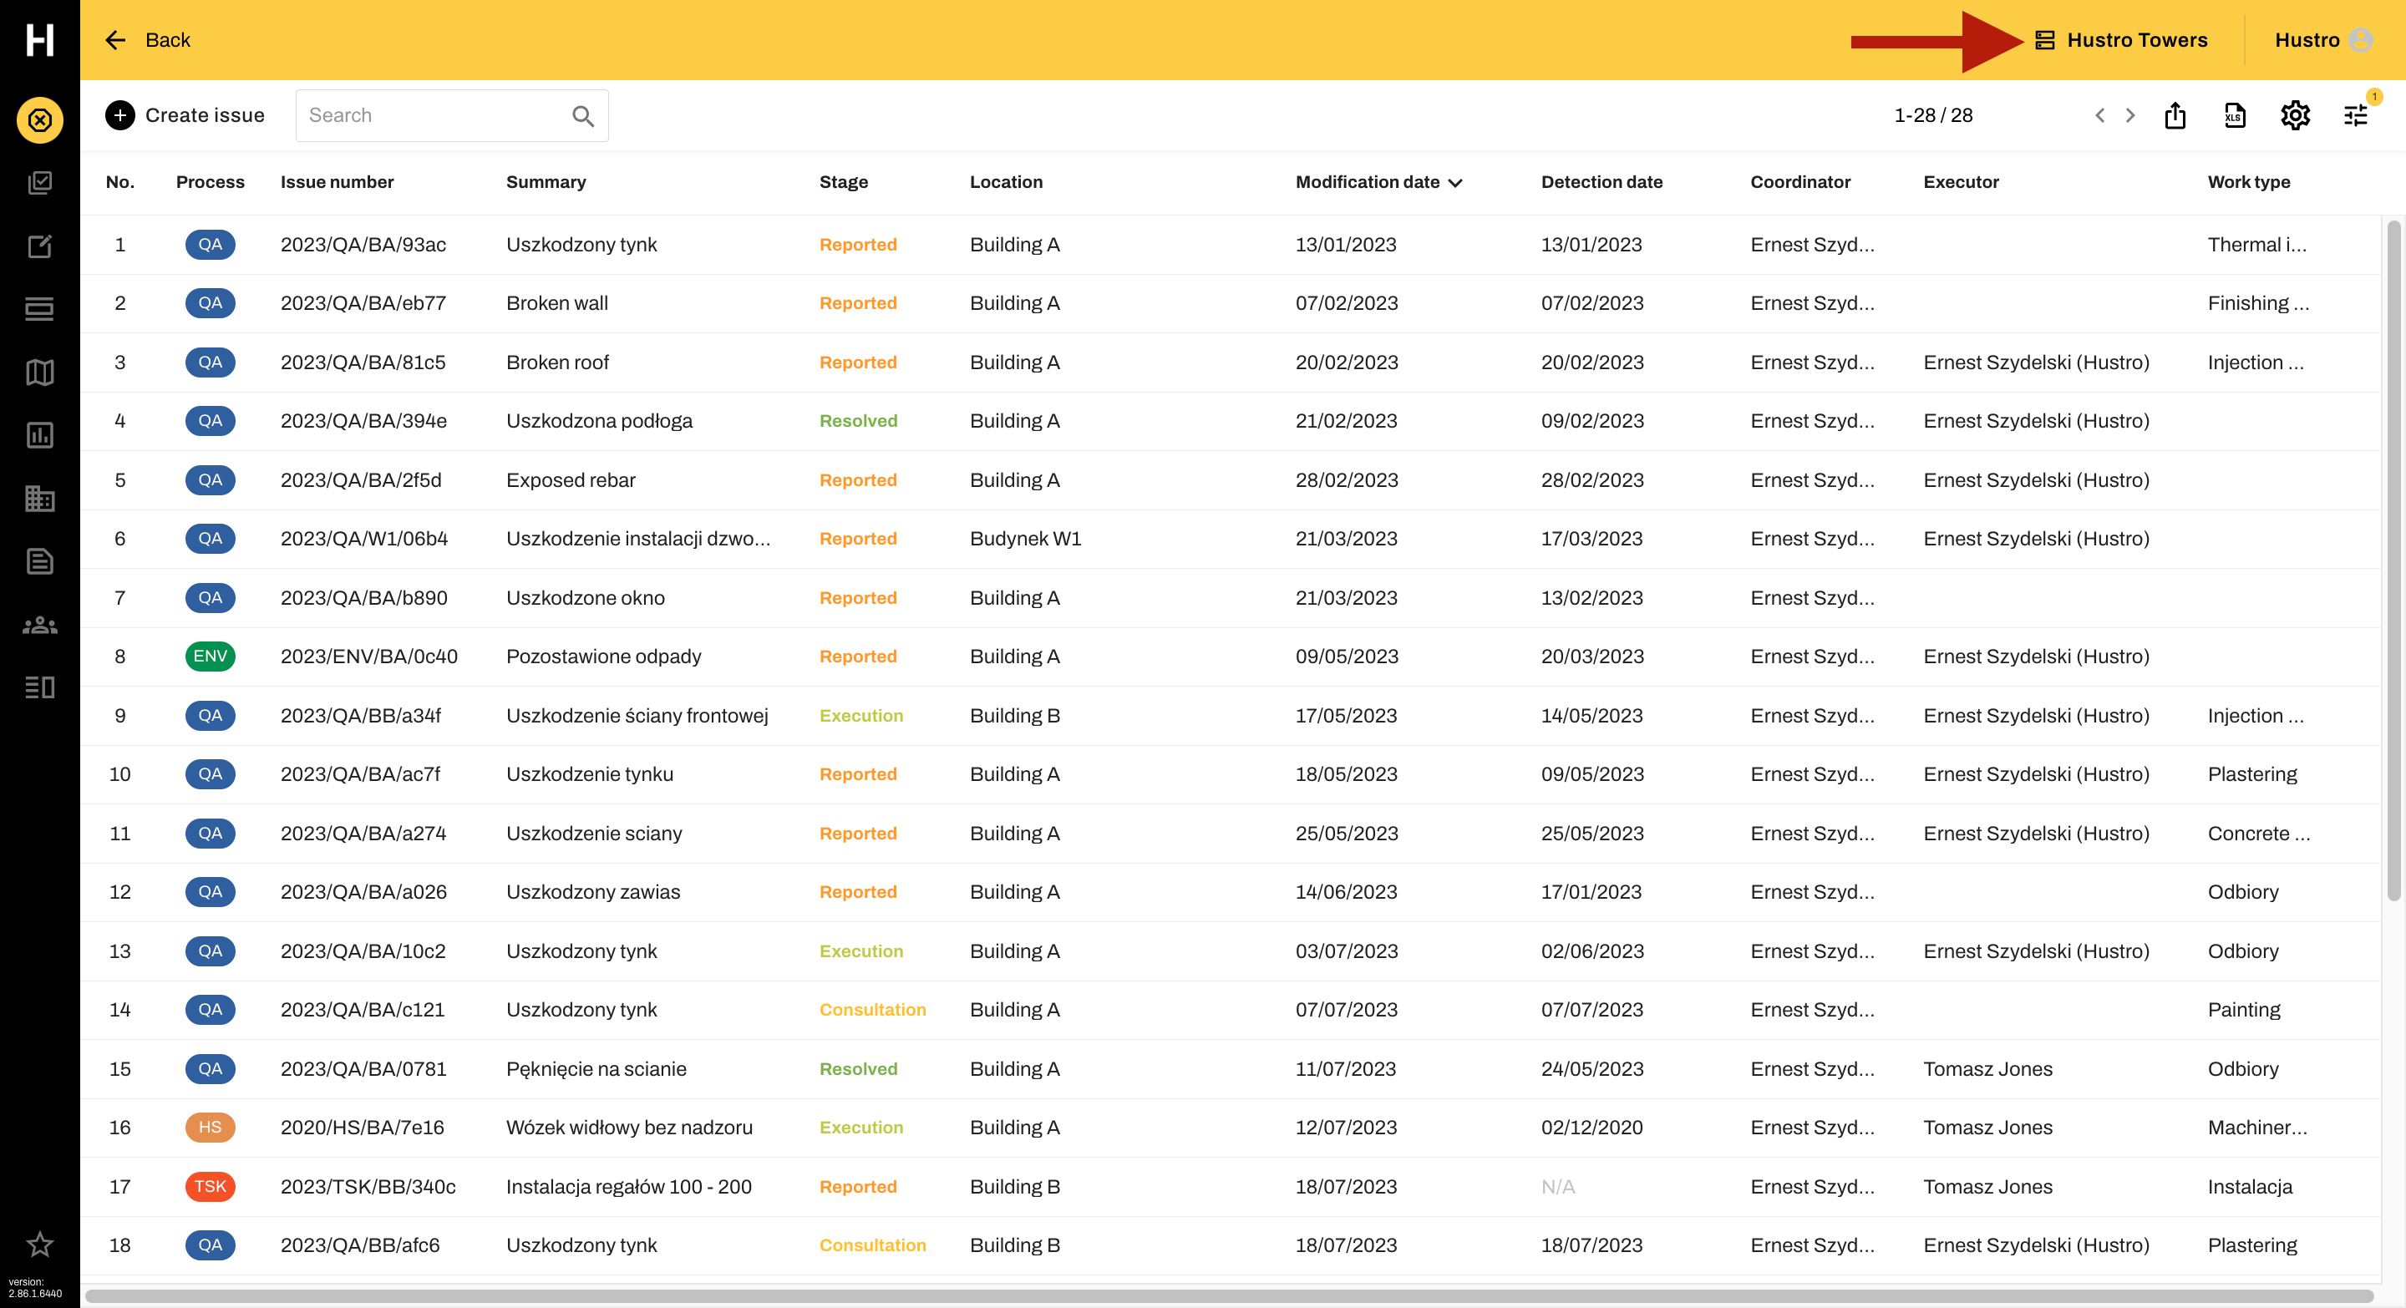The width and height of the screenshot is (2406, 1308).
Task: Sort table by Issue number header
Action: 338,182
